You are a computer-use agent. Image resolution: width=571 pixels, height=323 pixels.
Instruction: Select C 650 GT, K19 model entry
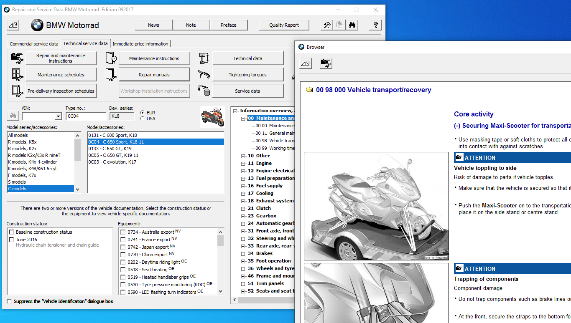coord(110,149)
